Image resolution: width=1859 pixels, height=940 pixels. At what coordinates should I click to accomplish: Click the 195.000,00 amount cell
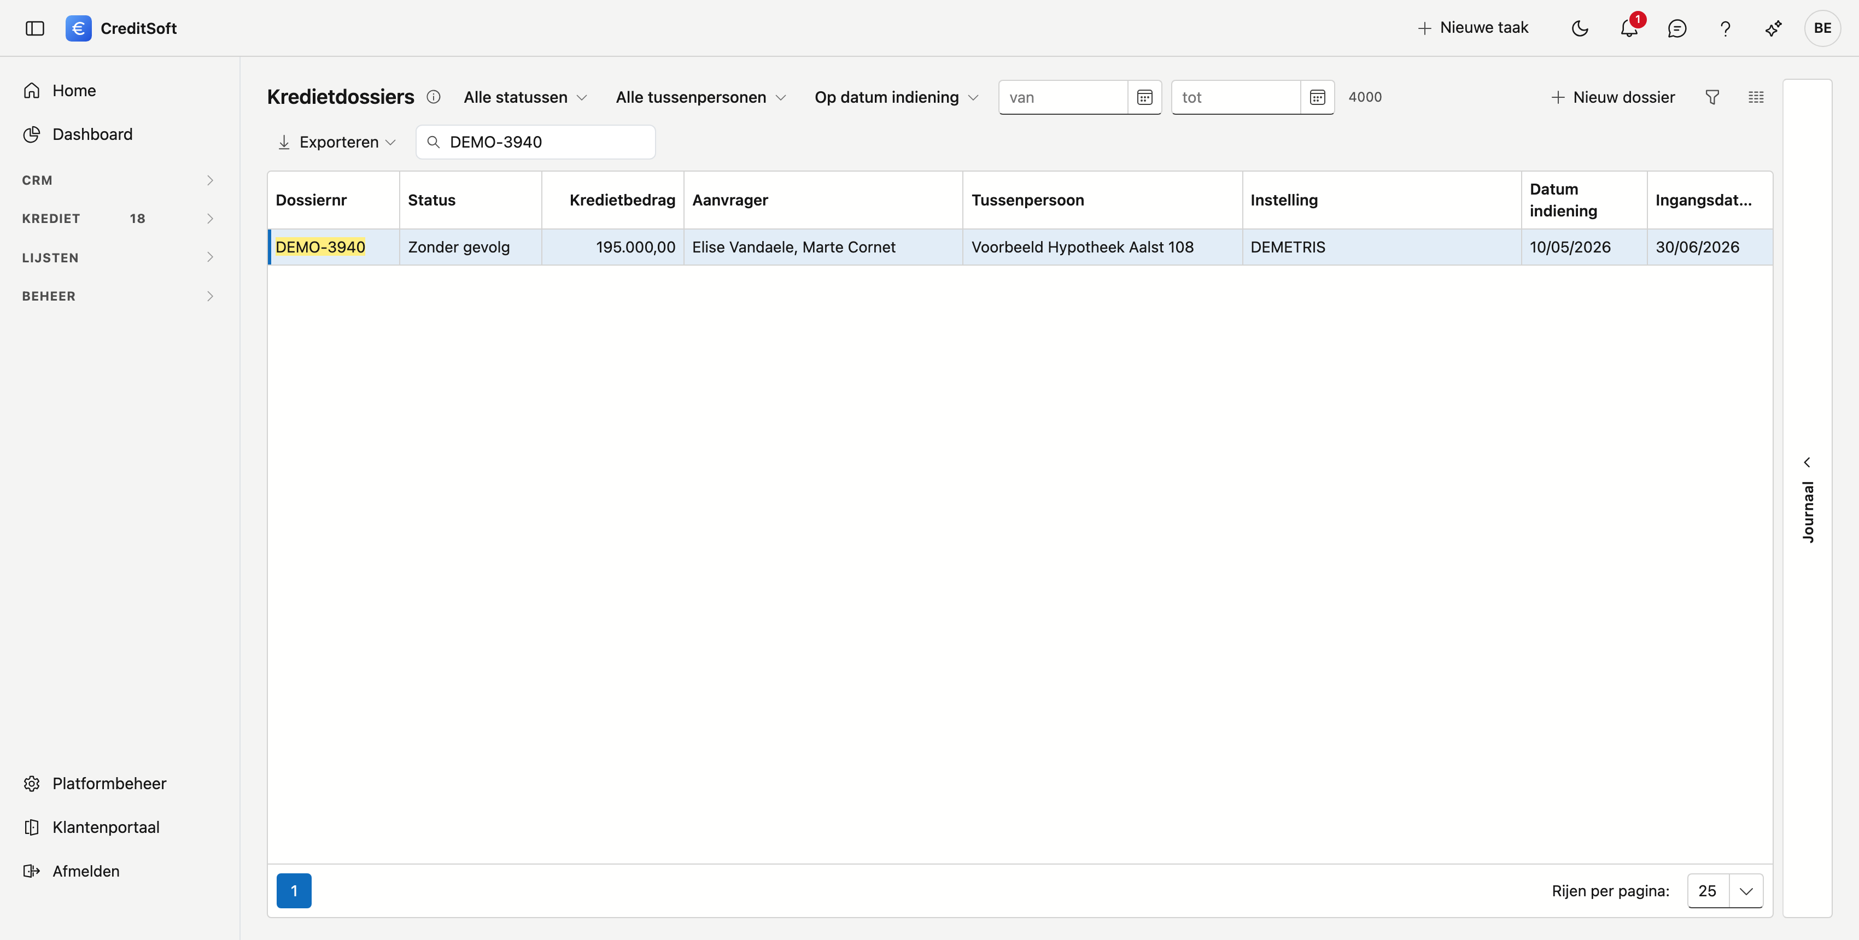coord(613,246)
